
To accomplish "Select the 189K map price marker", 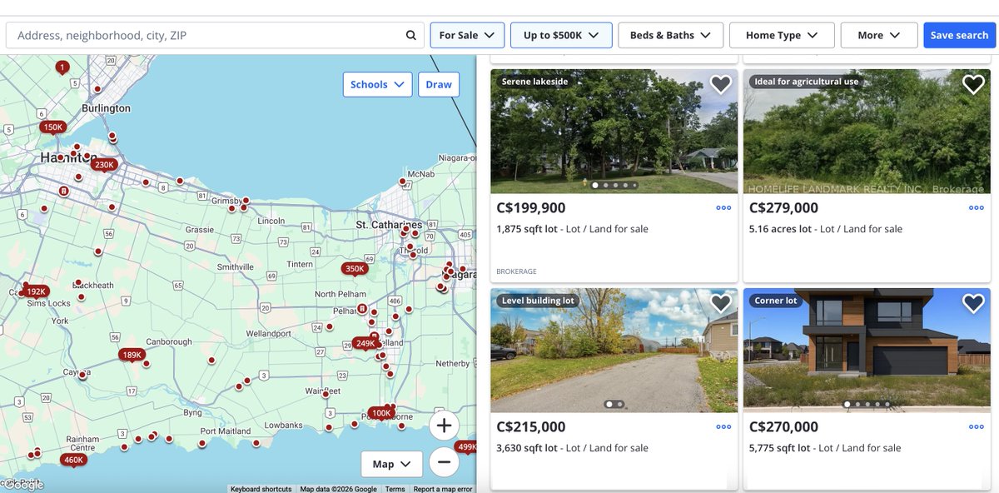I will click(132, 356).
